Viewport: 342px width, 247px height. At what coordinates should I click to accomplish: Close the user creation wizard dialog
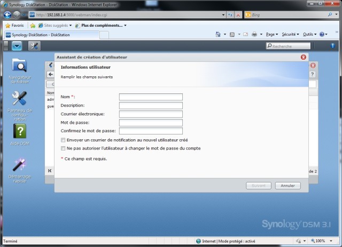304,57
